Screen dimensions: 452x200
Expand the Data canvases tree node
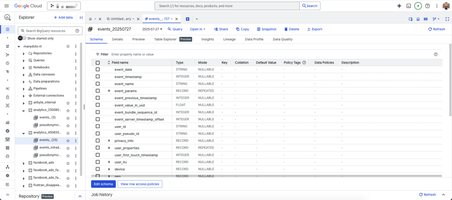click(x=24, y=74)
